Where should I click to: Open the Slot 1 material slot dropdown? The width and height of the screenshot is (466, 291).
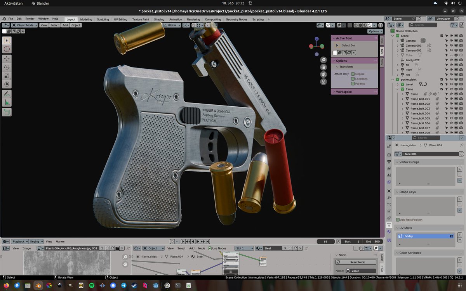pyautogui.click(x=244, y=248)
